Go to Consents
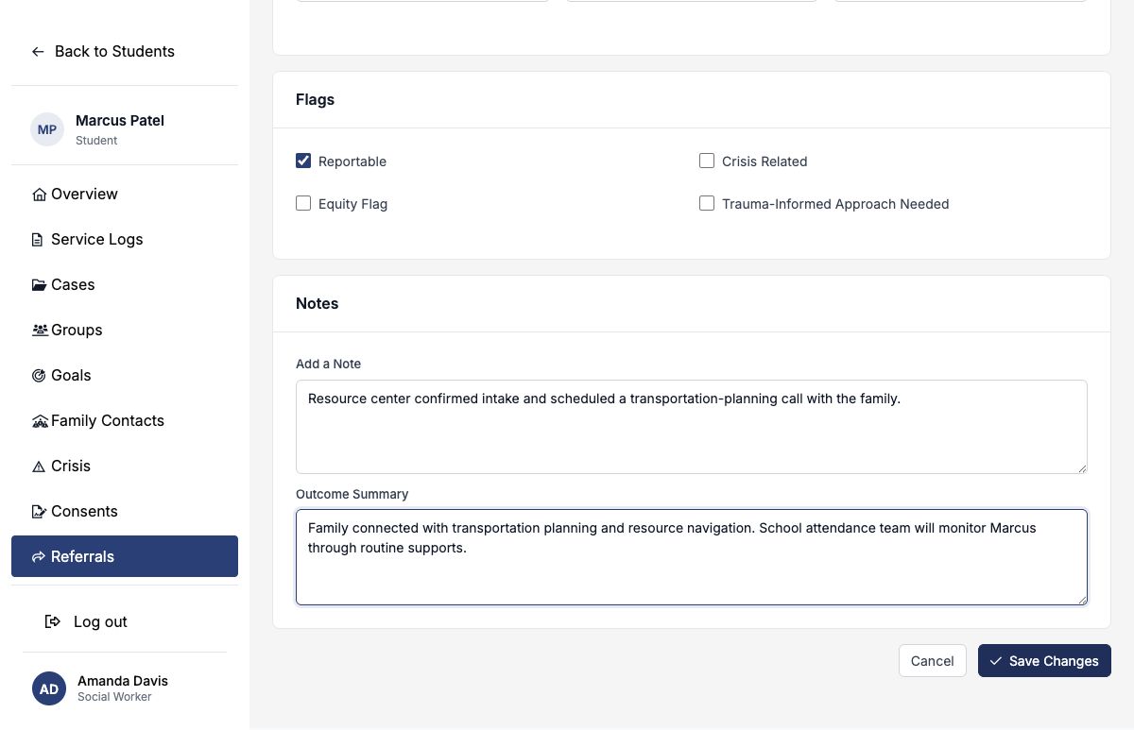The image size is (1134, 730). pos(125,512)
